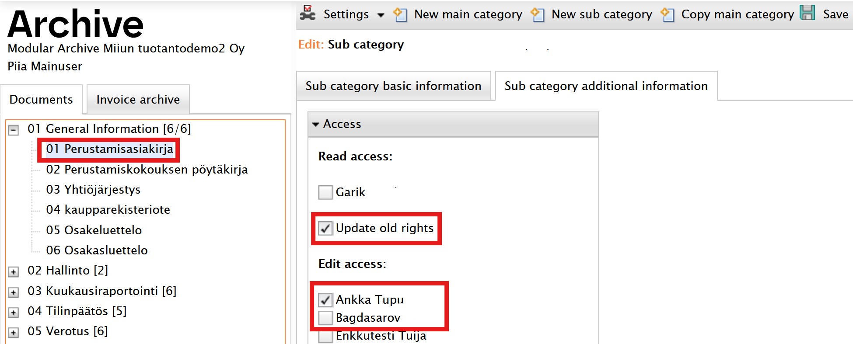Enable Bagdasarov edit access checkbox
The image size is (853, 344).
point(325,318)
